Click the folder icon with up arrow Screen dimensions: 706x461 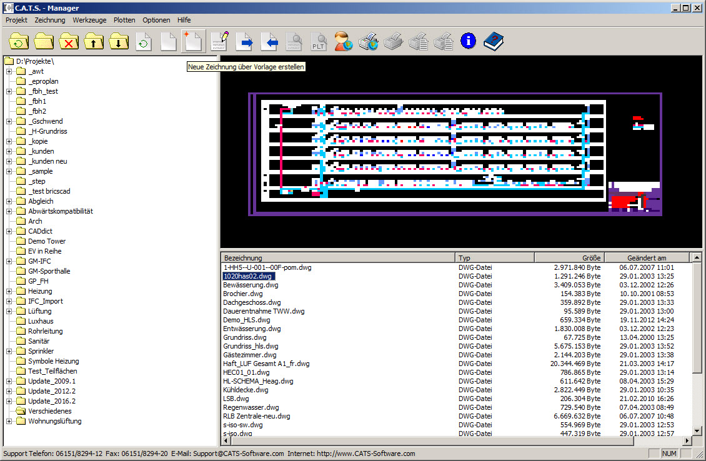[94, 42]
